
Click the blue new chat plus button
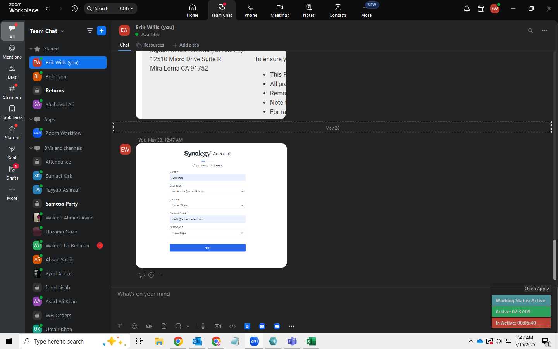pyautogui.click(x=102, y=31)
